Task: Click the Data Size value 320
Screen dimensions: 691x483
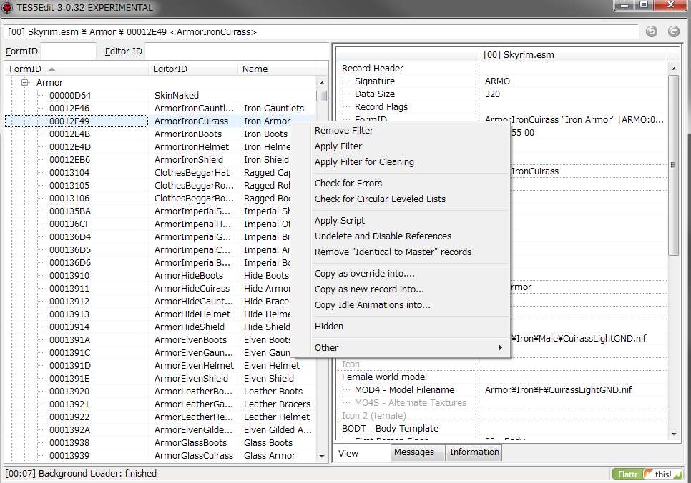Action: click(x=492, y=94)
